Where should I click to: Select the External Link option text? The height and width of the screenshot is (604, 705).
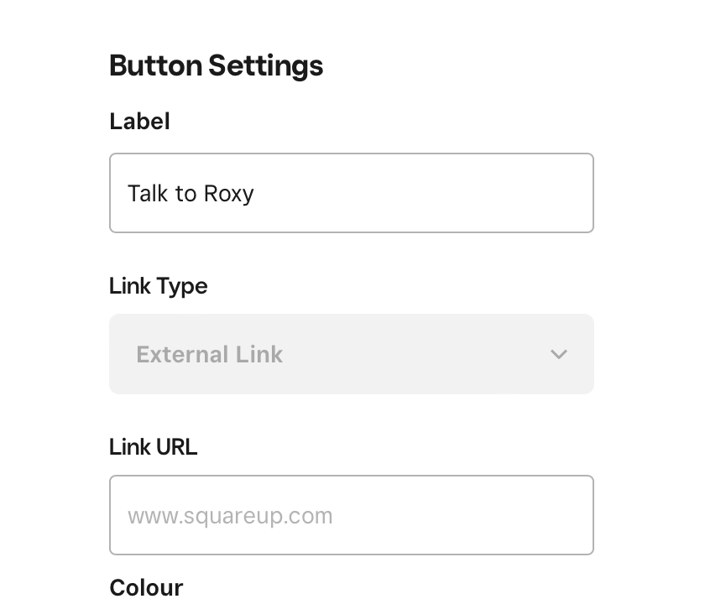[209, 355]
